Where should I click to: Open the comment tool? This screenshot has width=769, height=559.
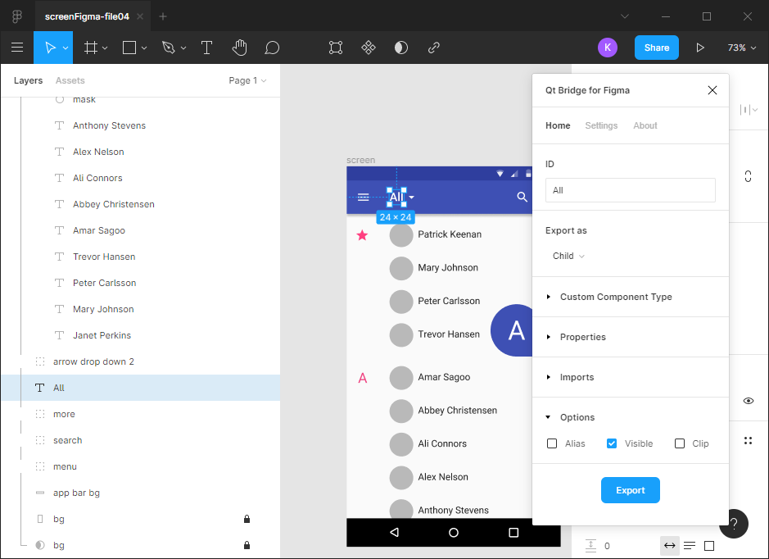click(272, 48)
